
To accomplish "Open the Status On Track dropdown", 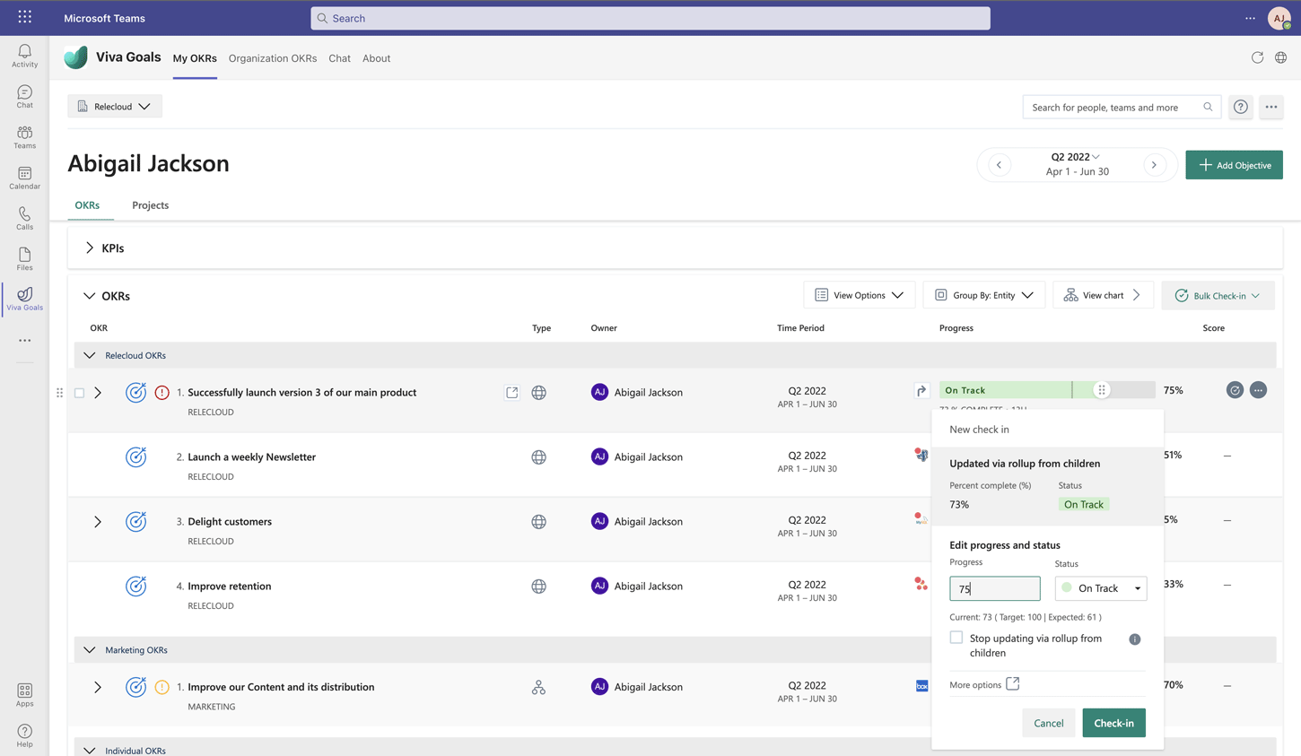I will [1101, 588].
